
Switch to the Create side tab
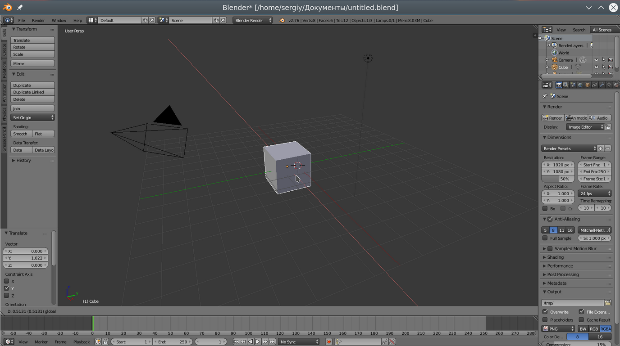click(x=4, y=49)
